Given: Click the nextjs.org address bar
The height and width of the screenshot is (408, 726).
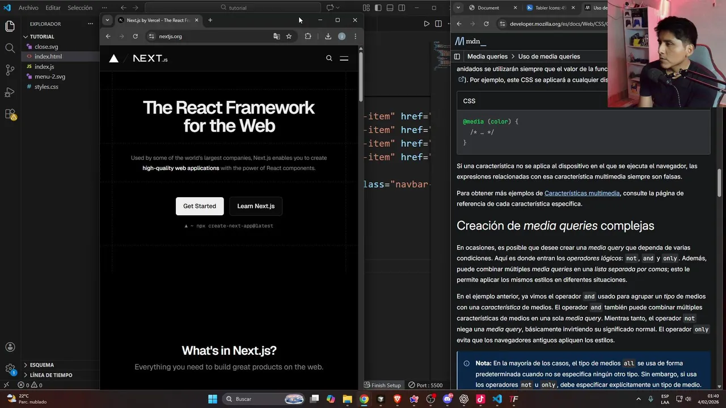Looking at the screenshot, I should click(x=221, y=36).
